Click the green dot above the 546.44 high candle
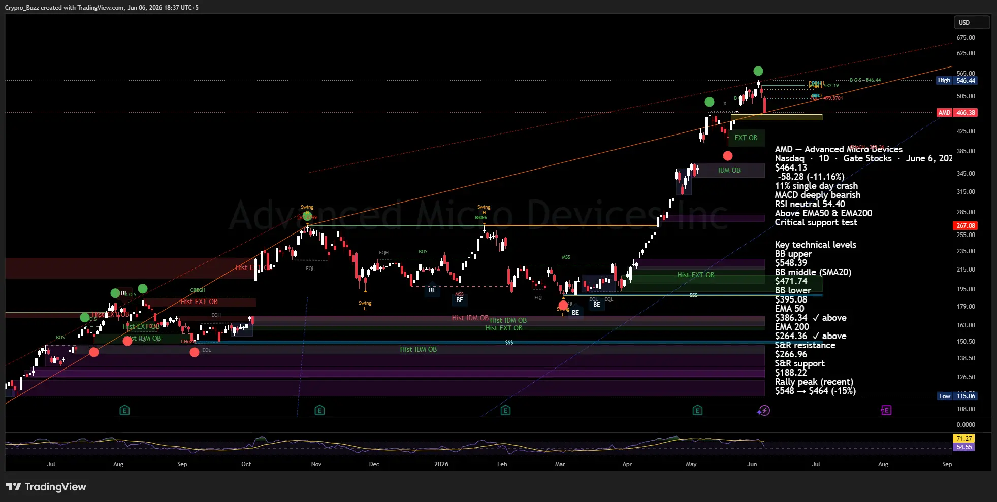This screenshot has height=502, width=997. pyautogui.click(x=758, y=71)
